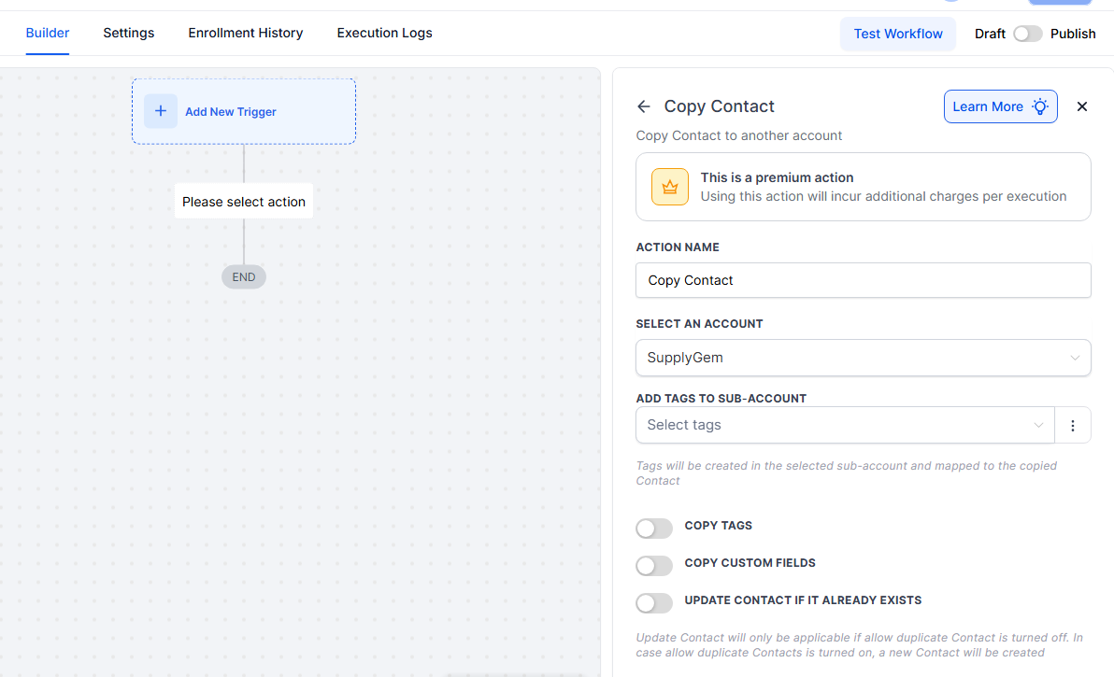The height and width of the screenshot is (677, 1114).
Task: Switch the workflow from Draft to Publish
Action: [1026, 33]
